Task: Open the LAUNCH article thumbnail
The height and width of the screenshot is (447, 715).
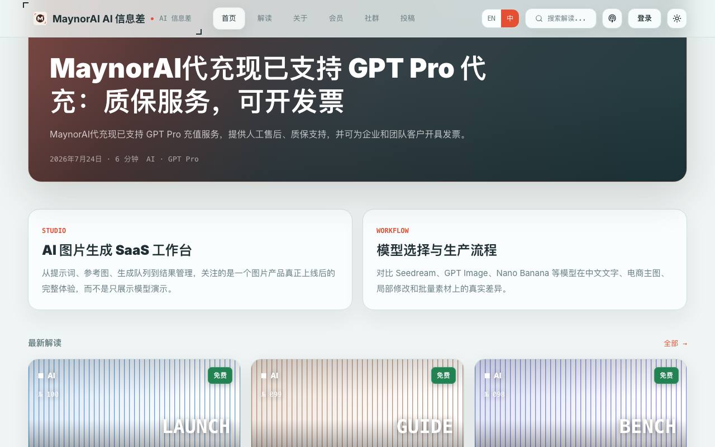Action: [x=134, y=403]
